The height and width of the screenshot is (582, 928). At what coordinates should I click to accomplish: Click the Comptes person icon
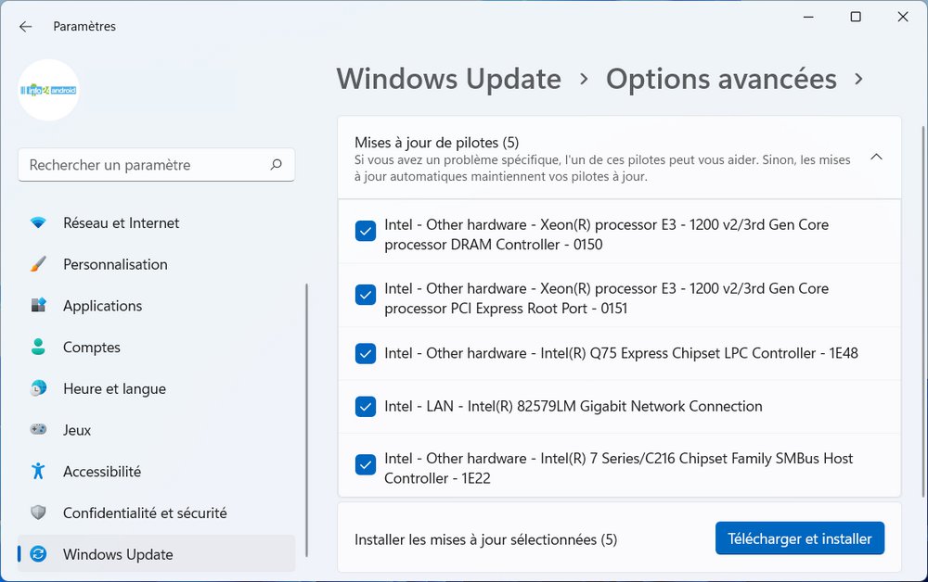pyautogui.click(x=38, y=347)
